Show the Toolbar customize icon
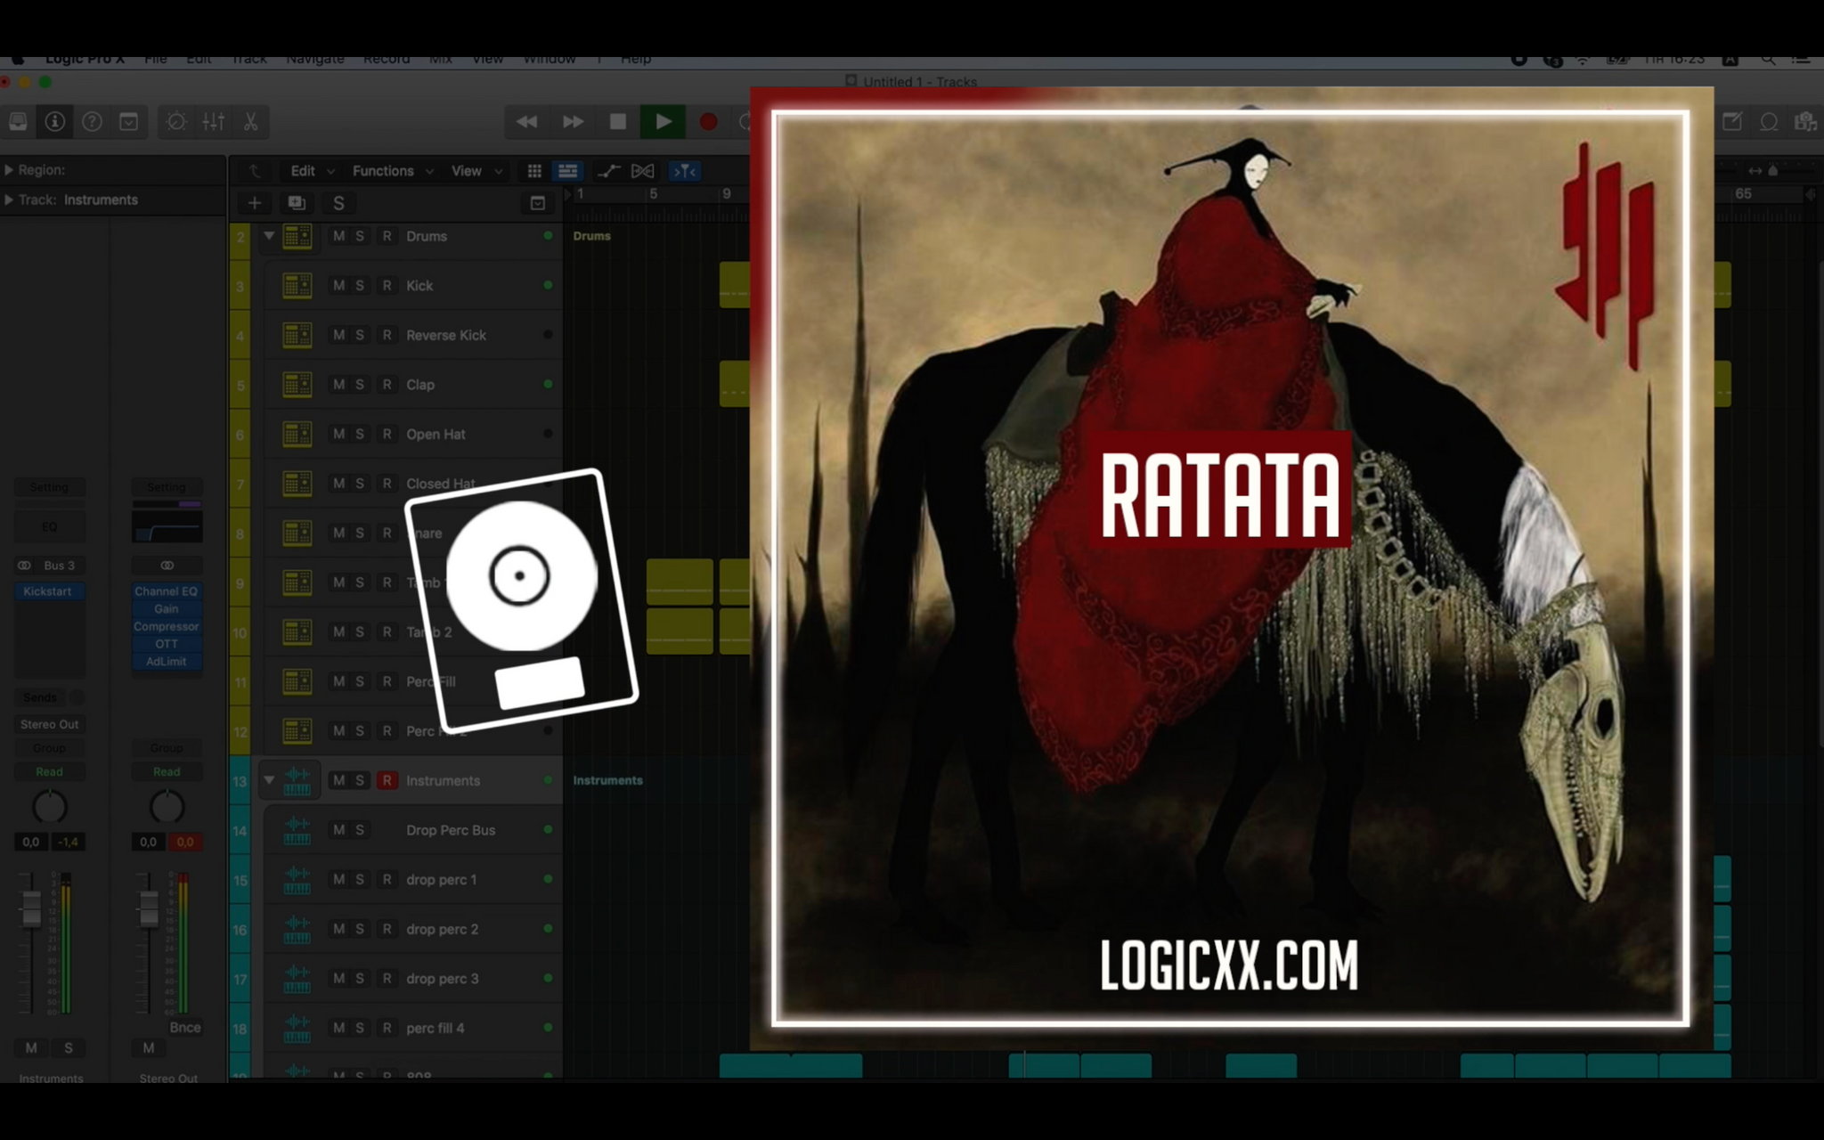1824x1140 pixels. click(x=128, y=122)
